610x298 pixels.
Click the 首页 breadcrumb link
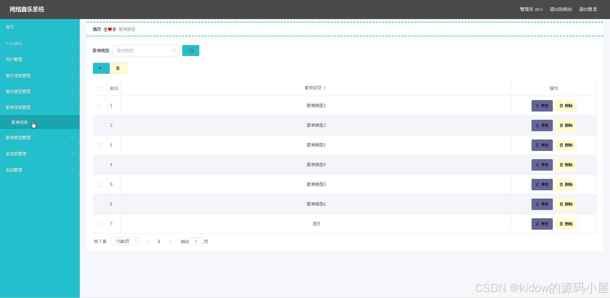[x=97, y=29]
